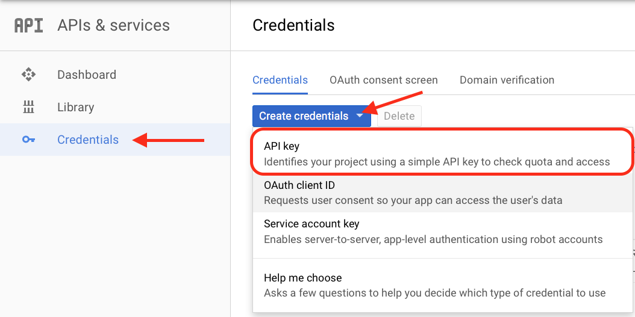Go to the Library sidebar label

pos(76,107)
